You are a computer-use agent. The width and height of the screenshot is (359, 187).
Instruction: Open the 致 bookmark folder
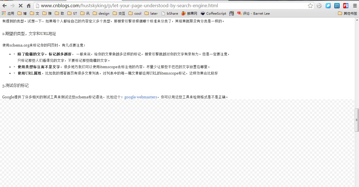[x=60, y=13]
